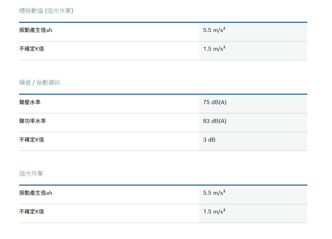The height and width of the screenshot is (239, 332).
Task: Click the 噪音 / 振動資訊 section heading
Action: 40,83
